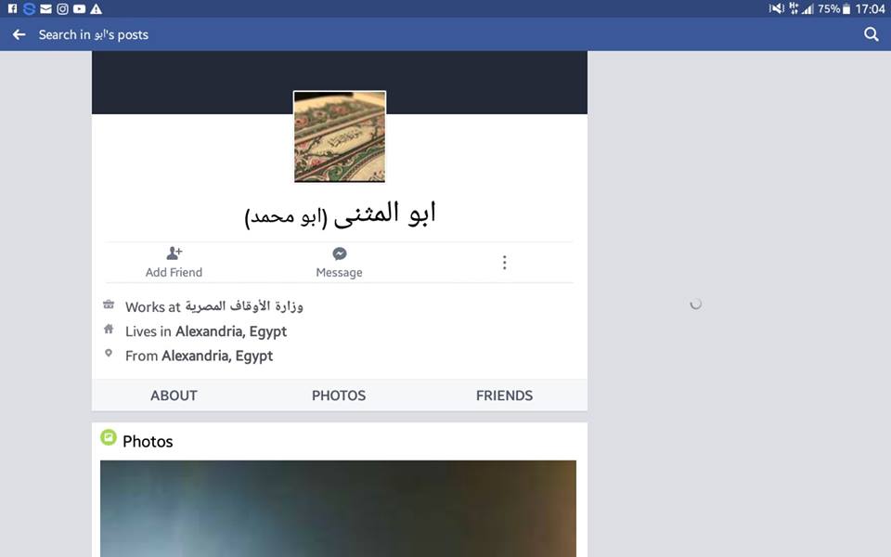891x557 pixels.
Task: Expand the three-dot more options menu
Action: pyautogui.click(x=504, y=263)
